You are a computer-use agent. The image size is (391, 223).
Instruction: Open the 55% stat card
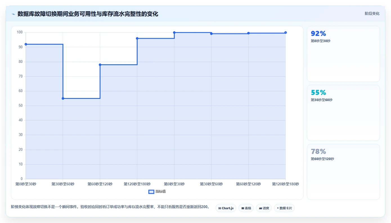(343, 113)
